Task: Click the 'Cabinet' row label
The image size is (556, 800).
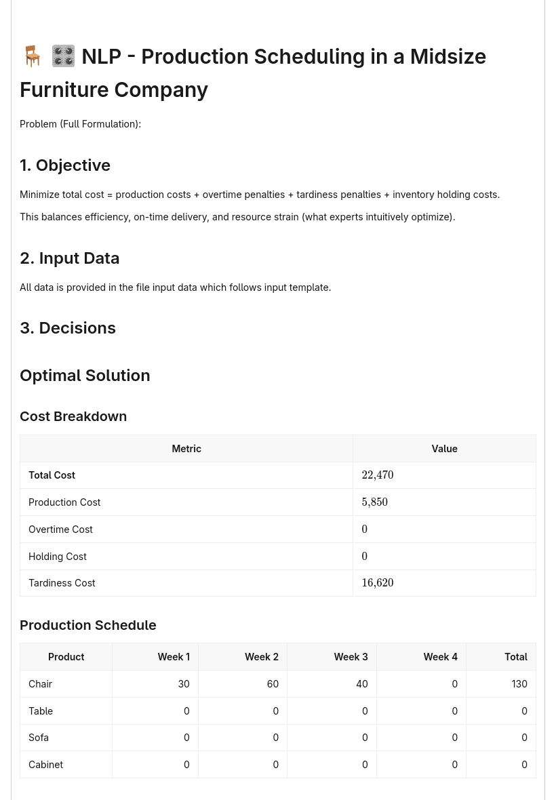Action: click(x=46, y=764)
